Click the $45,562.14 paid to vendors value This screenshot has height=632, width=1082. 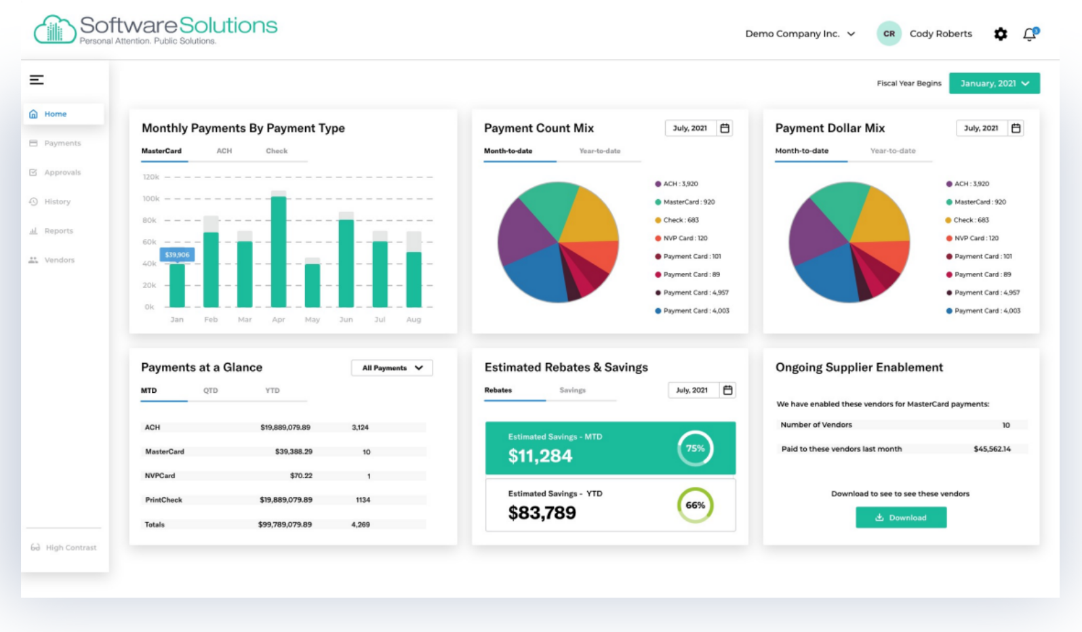[x=992, y=449]
